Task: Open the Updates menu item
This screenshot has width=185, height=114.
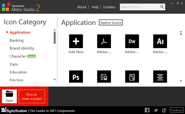Action: point(109,7)
